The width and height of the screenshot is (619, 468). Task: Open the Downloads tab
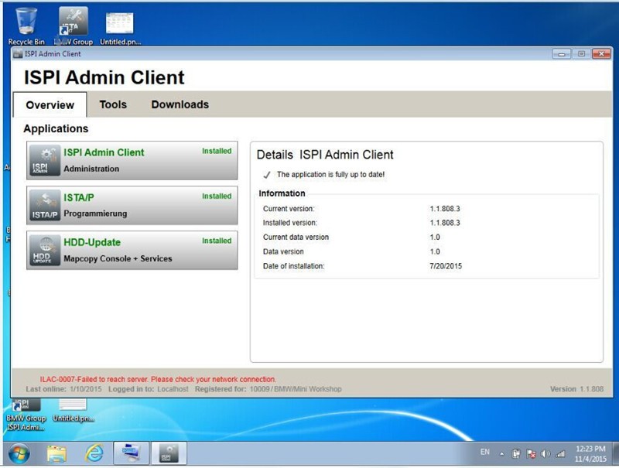click(180, 104)
